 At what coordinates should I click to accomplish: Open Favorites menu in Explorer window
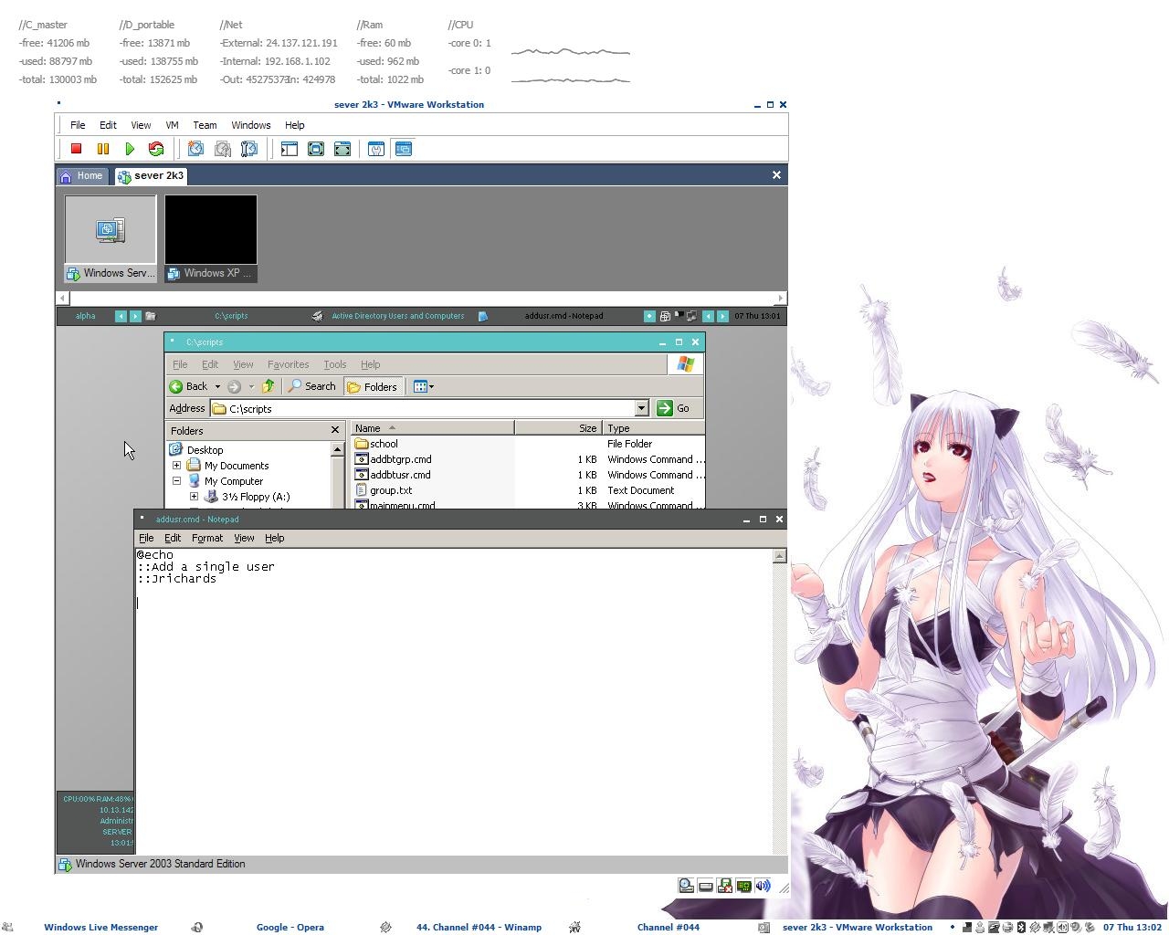click(288, 364)
